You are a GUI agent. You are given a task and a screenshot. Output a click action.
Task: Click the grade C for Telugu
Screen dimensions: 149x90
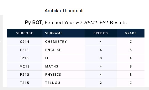(x=131, y=83)
